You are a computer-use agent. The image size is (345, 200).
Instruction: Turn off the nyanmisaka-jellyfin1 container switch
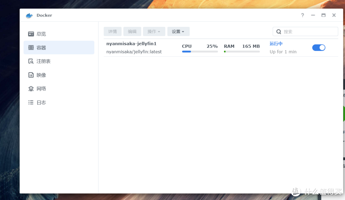[318, 47]
